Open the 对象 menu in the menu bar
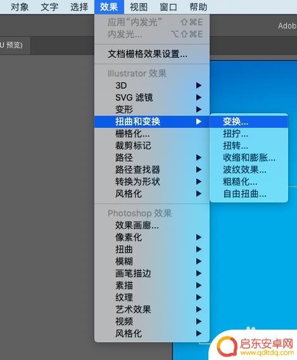The height and width of the screenshot is (360, 297). (20, 7)
